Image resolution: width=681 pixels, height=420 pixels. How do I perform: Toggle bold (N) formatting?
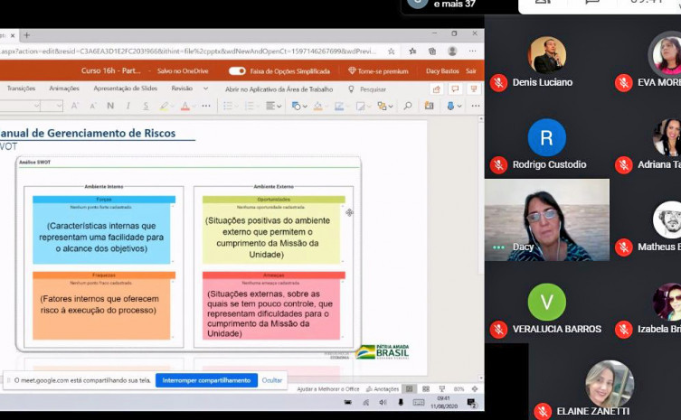click(110, 106)
